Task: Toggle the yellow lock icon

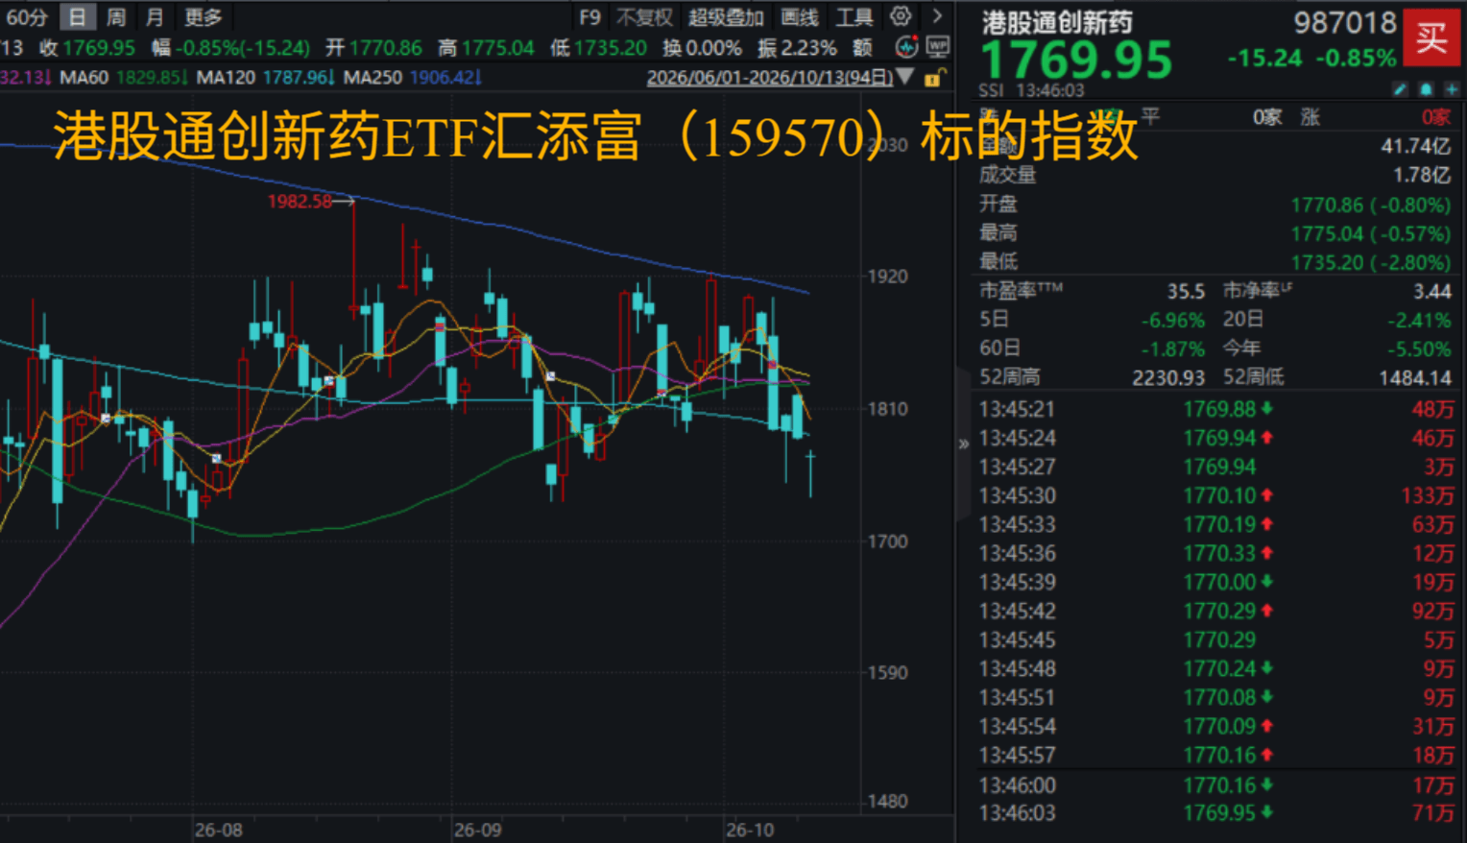Action: (934, 78)
